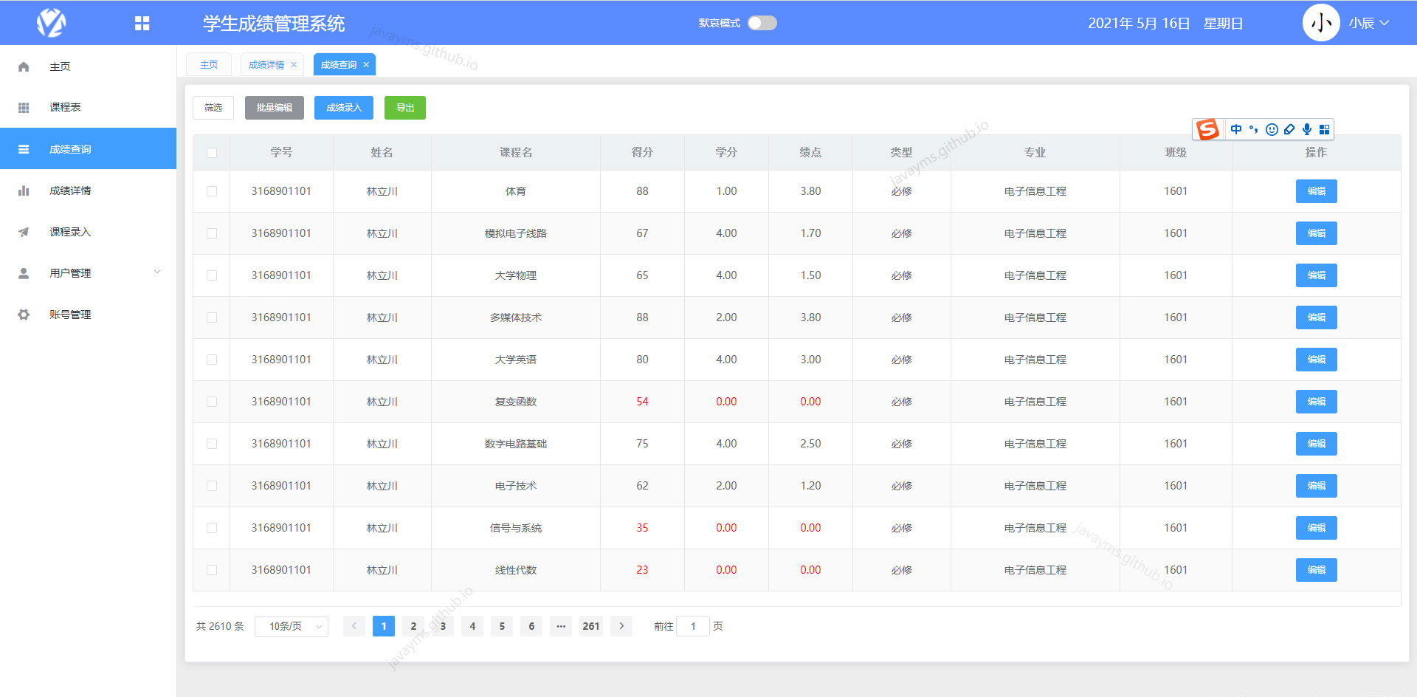Open the apps grid icon in the top bar

(x=142, y=23)
